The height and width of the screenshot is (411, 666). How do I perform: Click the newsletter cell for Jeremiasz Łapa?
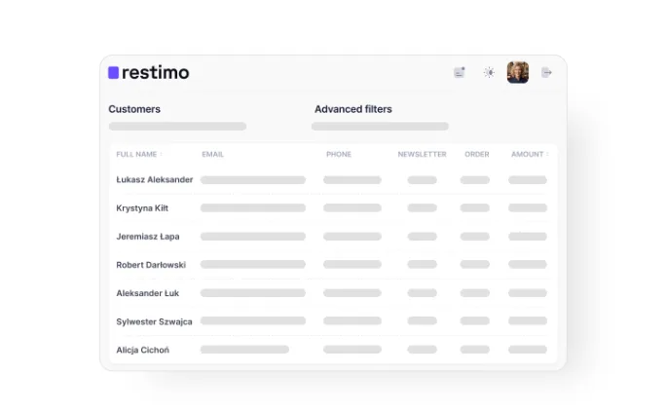coord(423,237)
